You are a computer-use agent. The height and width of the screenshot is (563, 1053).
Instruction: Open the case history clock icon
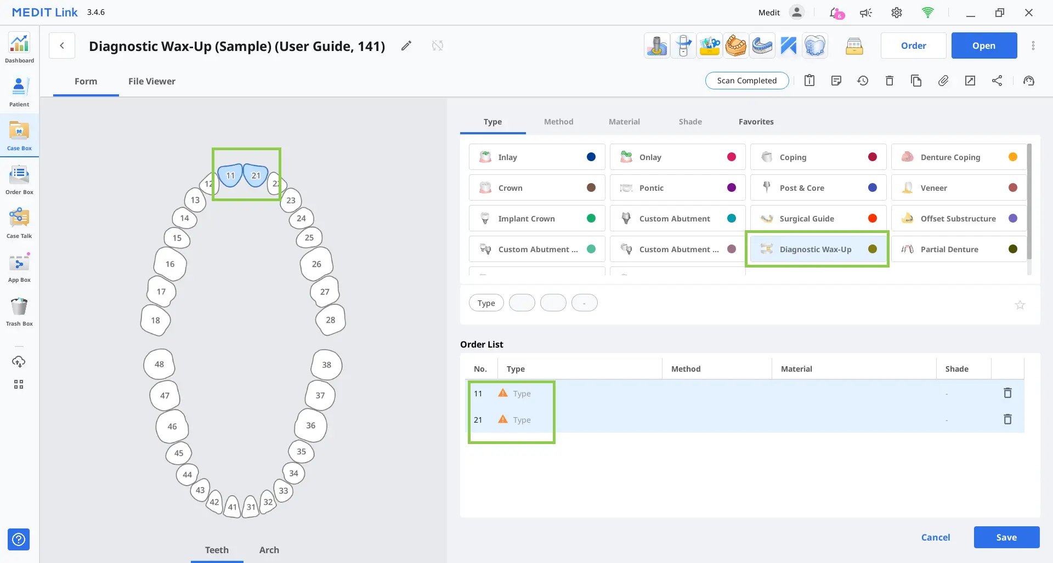point(863,81)
